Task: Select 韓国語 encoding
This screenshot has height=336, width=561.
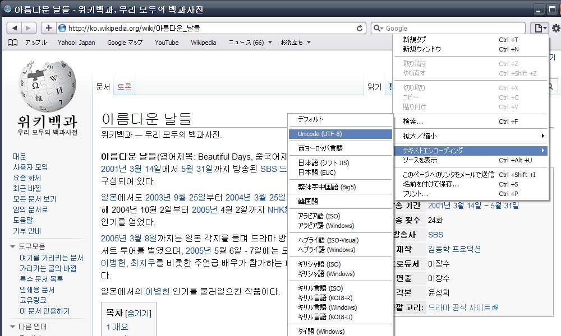Action: pos(341,202)
